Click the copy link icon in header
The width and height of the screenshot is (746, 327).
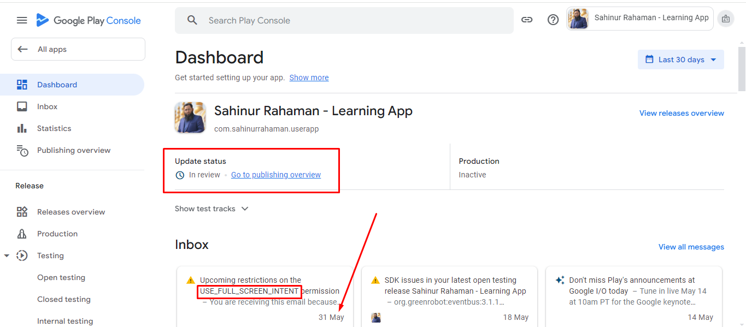coord(527,20)
